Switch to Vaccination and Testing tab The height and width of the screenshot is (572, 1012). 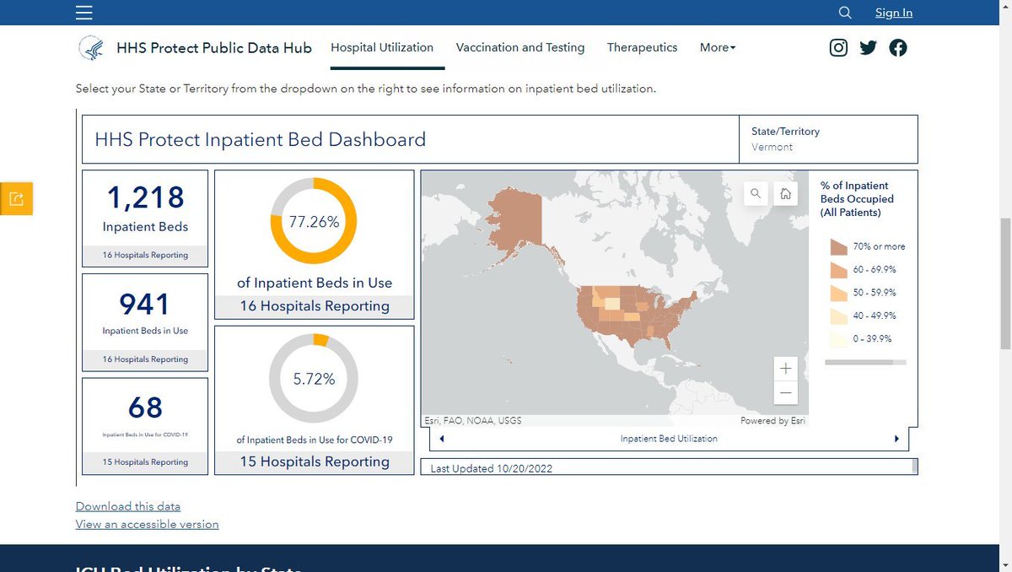pyautogui.click(x=520, y=48)
